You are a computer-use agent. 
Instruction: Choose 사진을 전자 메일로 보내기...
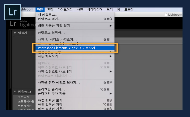[75, 82]
